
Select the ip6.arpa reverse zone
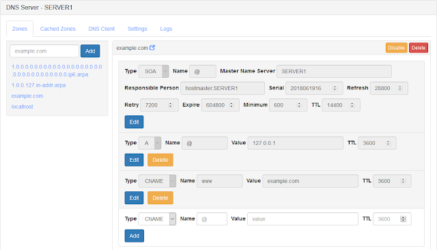pyautogui.click(x=57, y=70)
